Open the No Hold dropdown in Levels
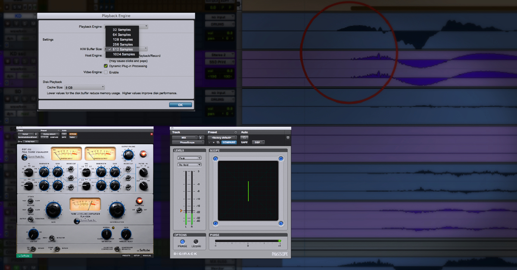517x270 pixels. [x=190, y=165]
